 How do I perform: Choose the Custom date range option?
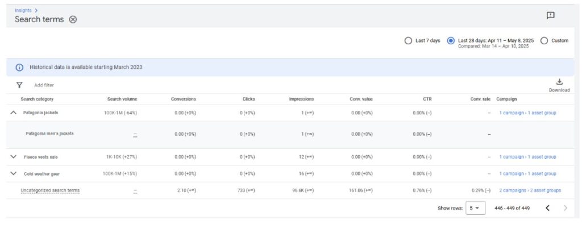pyautogui.click(x=544, y=41)
